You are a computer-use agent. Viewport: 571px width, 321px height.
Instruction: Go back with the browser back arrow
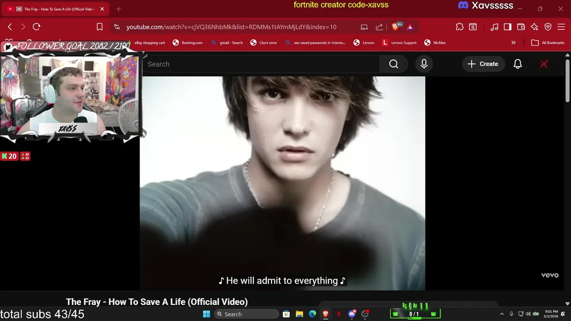click(x=10, y=27)
